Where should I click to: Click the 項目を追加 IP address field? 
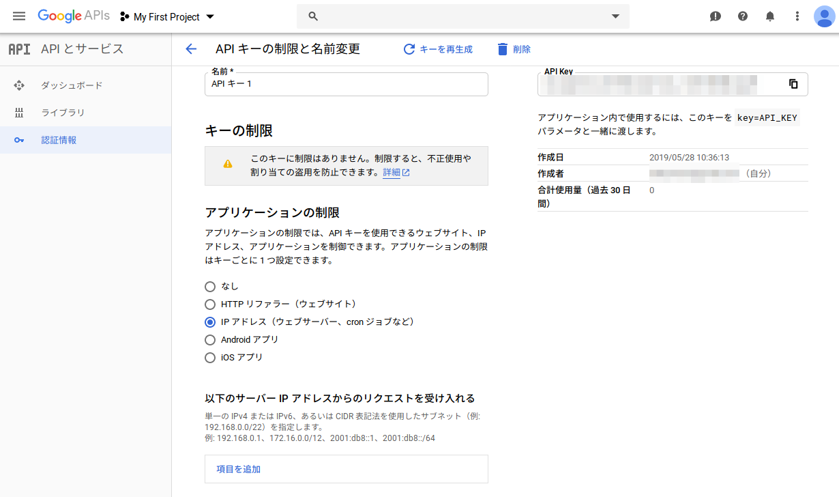pyautogui.click(x=346, y=469)
